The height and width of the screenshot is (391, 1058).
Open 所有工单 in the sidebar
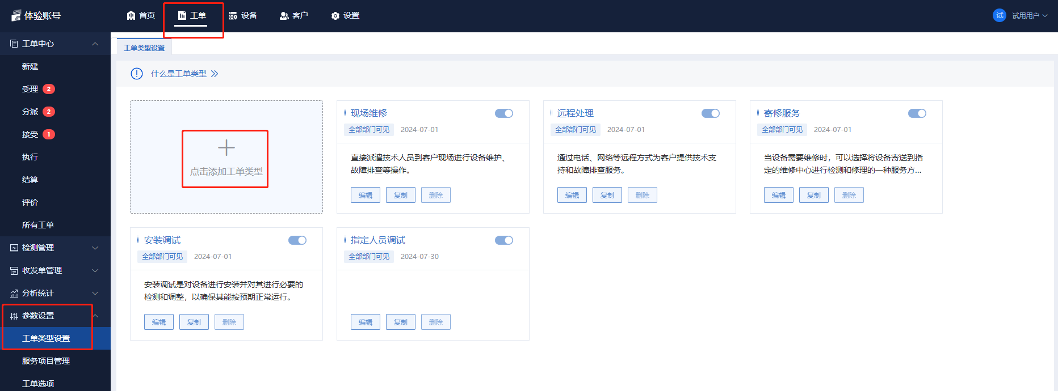38,225
